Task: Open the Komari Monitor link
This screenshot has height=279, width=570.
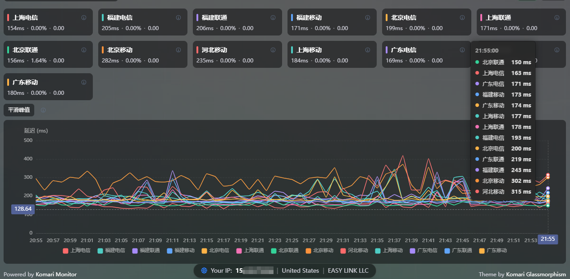Action: point(56,274)
